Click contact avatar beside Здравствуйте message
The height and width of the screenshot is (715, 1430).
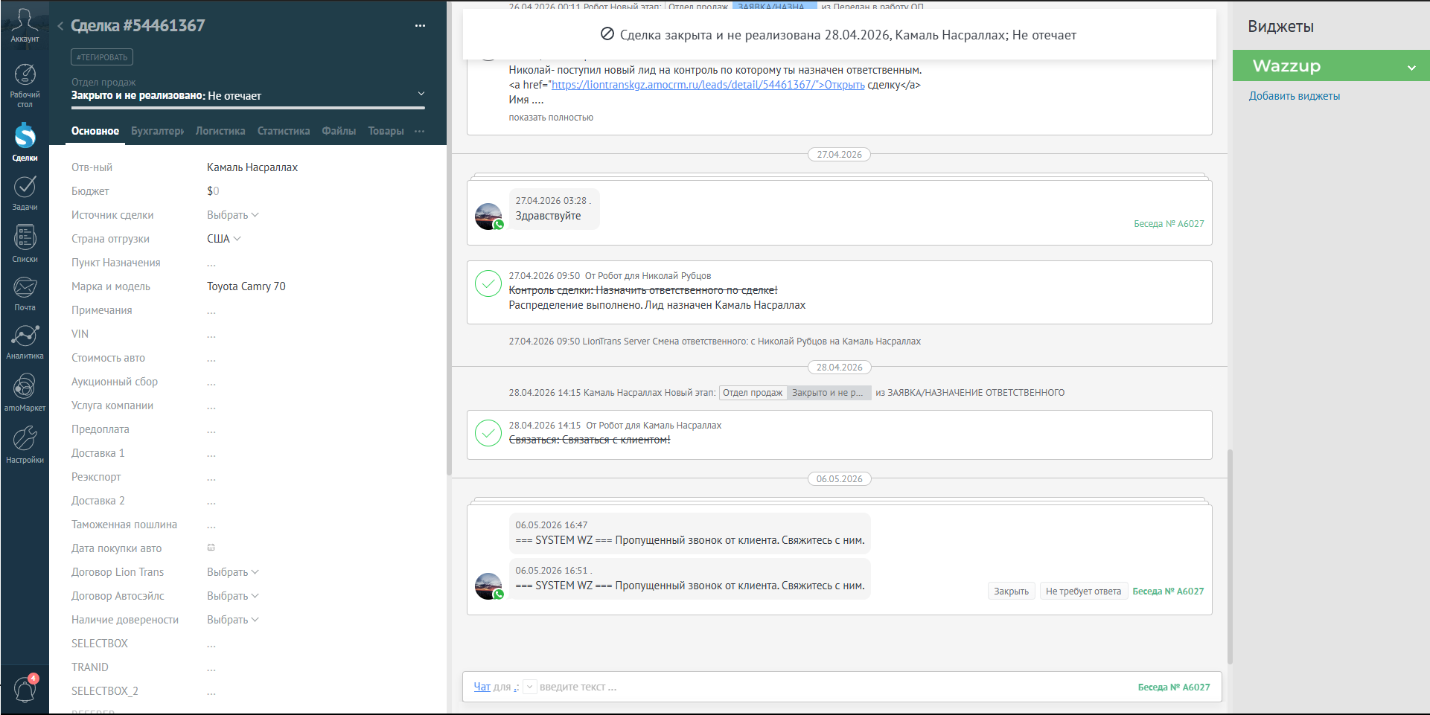(x=488, y=217)
